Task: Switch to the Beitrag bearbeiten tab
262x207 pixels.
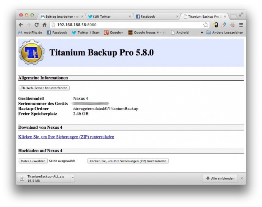Action: [62, 16]
